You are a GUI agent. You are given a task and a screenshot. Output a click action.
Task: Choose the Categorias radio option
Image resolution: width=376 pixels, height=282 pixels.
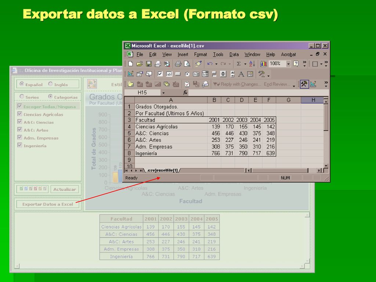(50, 97)
